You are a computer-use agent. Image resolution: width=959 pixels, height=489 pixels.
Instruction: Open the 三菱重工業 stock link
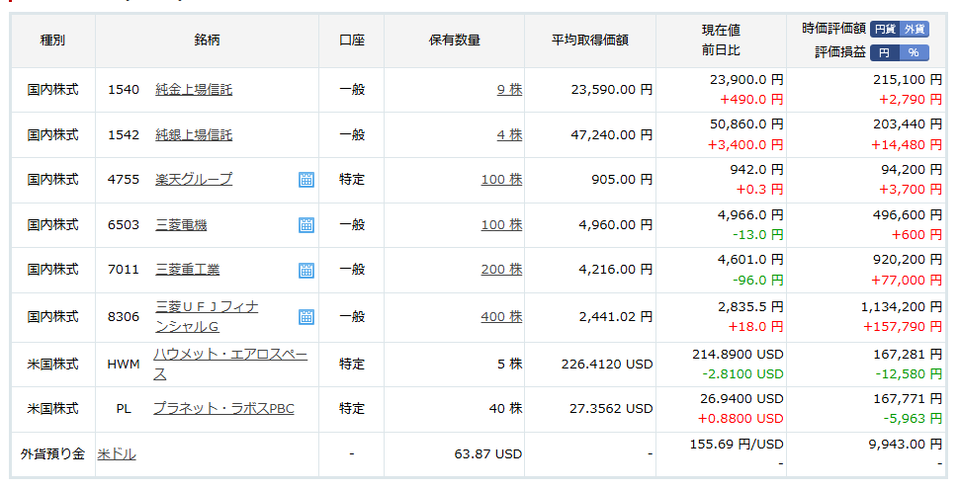(188, 270)
